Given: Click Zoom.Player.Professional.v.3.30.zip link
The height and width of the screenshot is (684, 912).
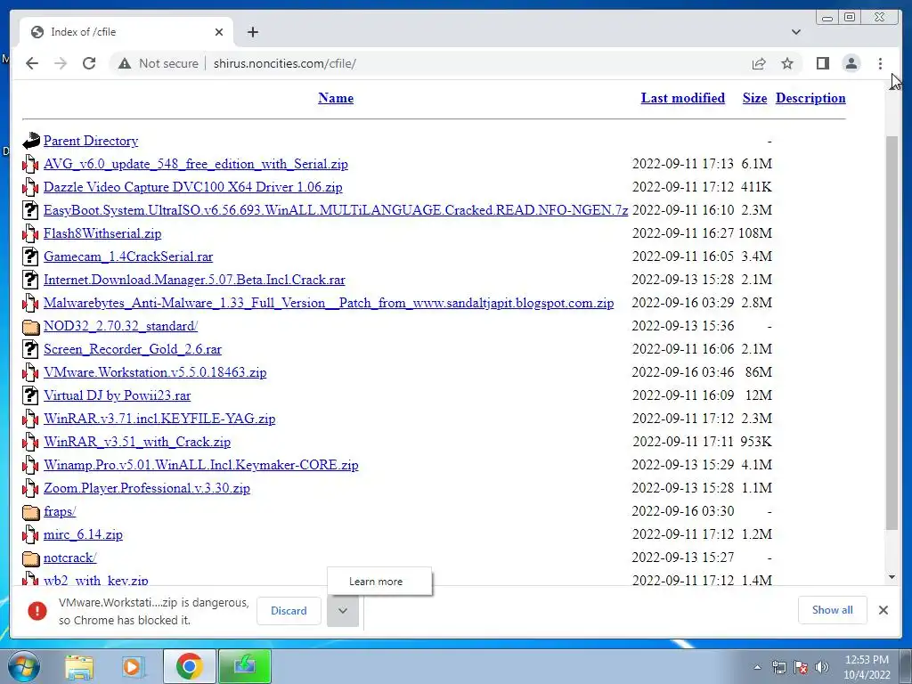Looking at the screenshot, I should tap(147, 489).
